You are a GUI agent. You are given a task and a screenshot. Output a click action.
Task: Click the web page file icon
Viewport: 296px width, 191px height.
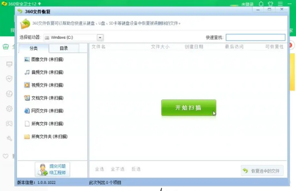[27, 111]
